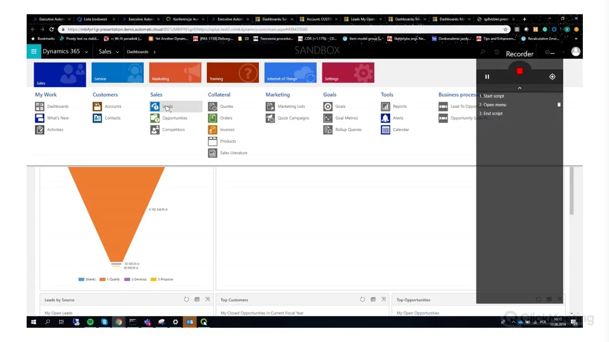The image size is (609, 342).
Task: Open the Accounts icon under Customers
Action: [98, 107]
